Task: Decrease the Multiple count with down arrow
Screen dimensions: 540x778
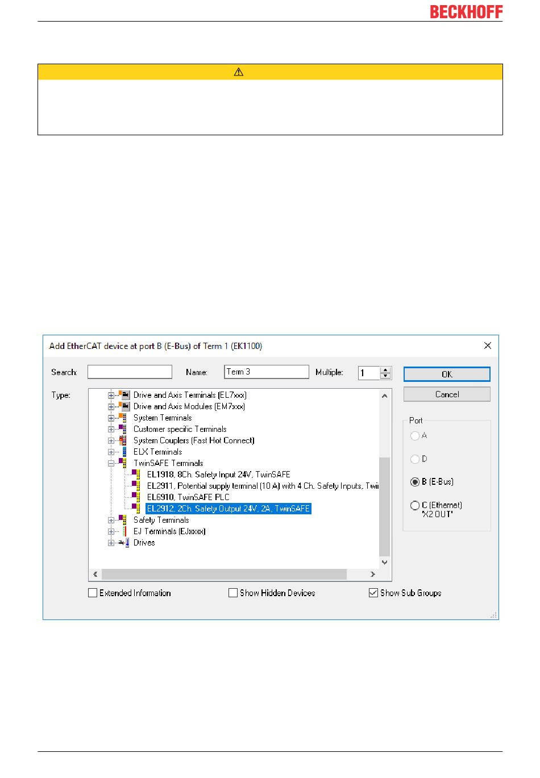Action: [385, 376]
